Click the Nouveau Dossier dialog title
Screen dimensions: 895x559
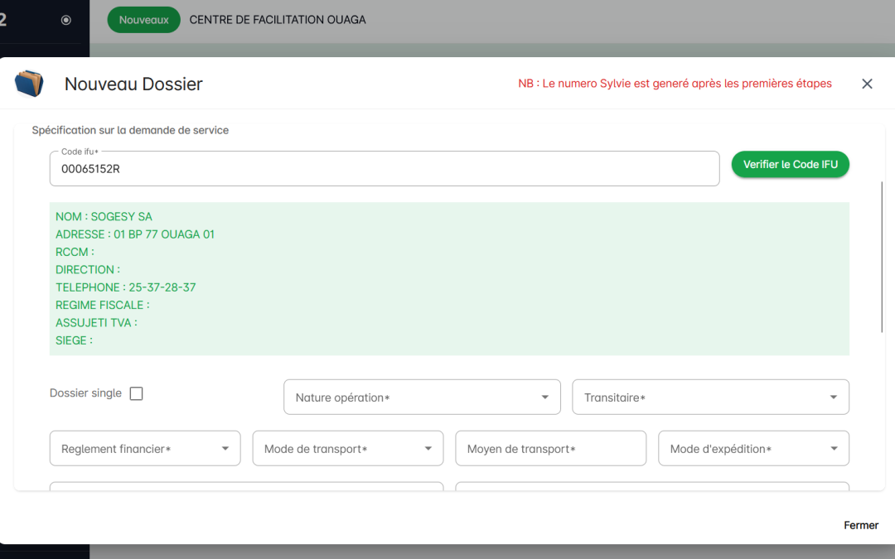133,84
